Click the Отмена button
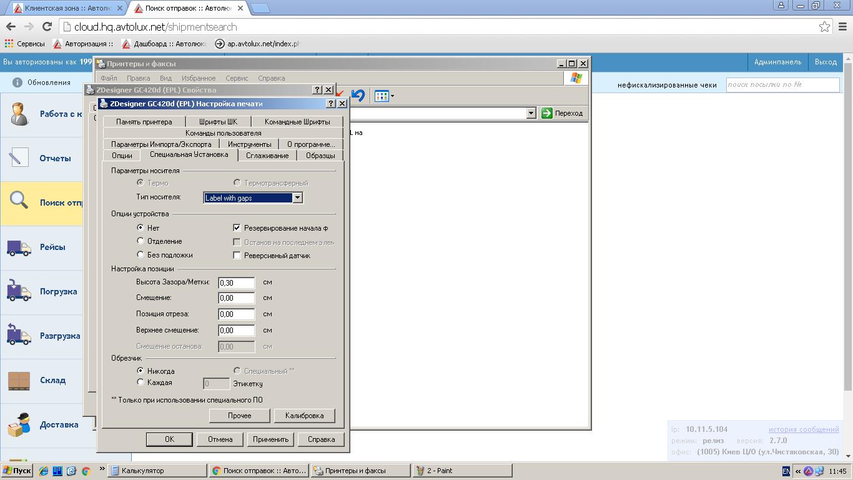This screenshot has width=853, height=480. (220, 439)
